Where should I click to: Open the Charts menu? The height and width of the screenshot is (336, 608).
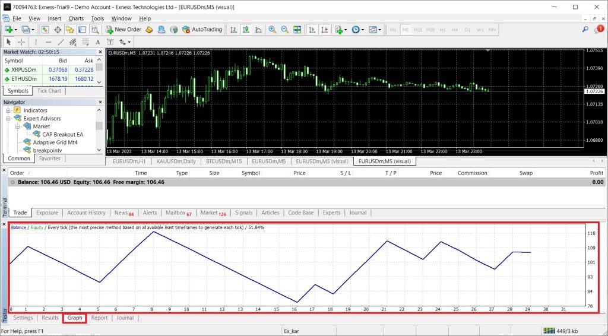pyautogui.click(x=76, y=18)
